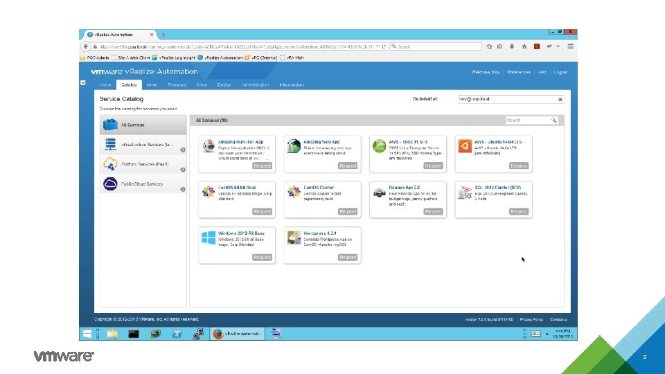Open the Firefox downloads arrow icon

coord(512,46)
